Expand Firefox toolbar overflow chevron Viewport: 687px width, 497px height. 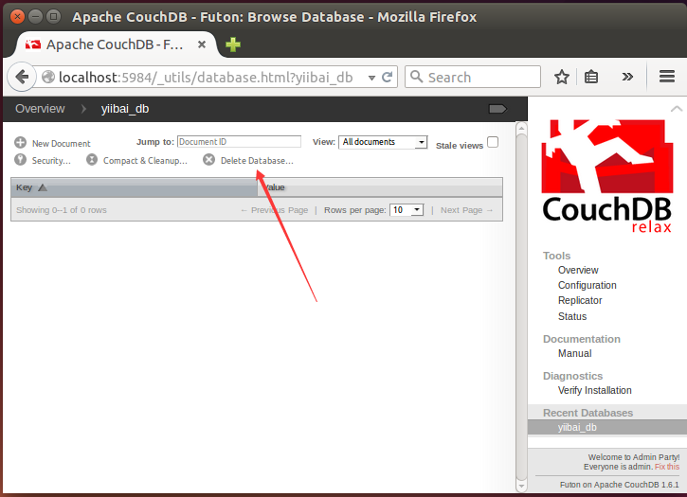click(x=626, y=78)
